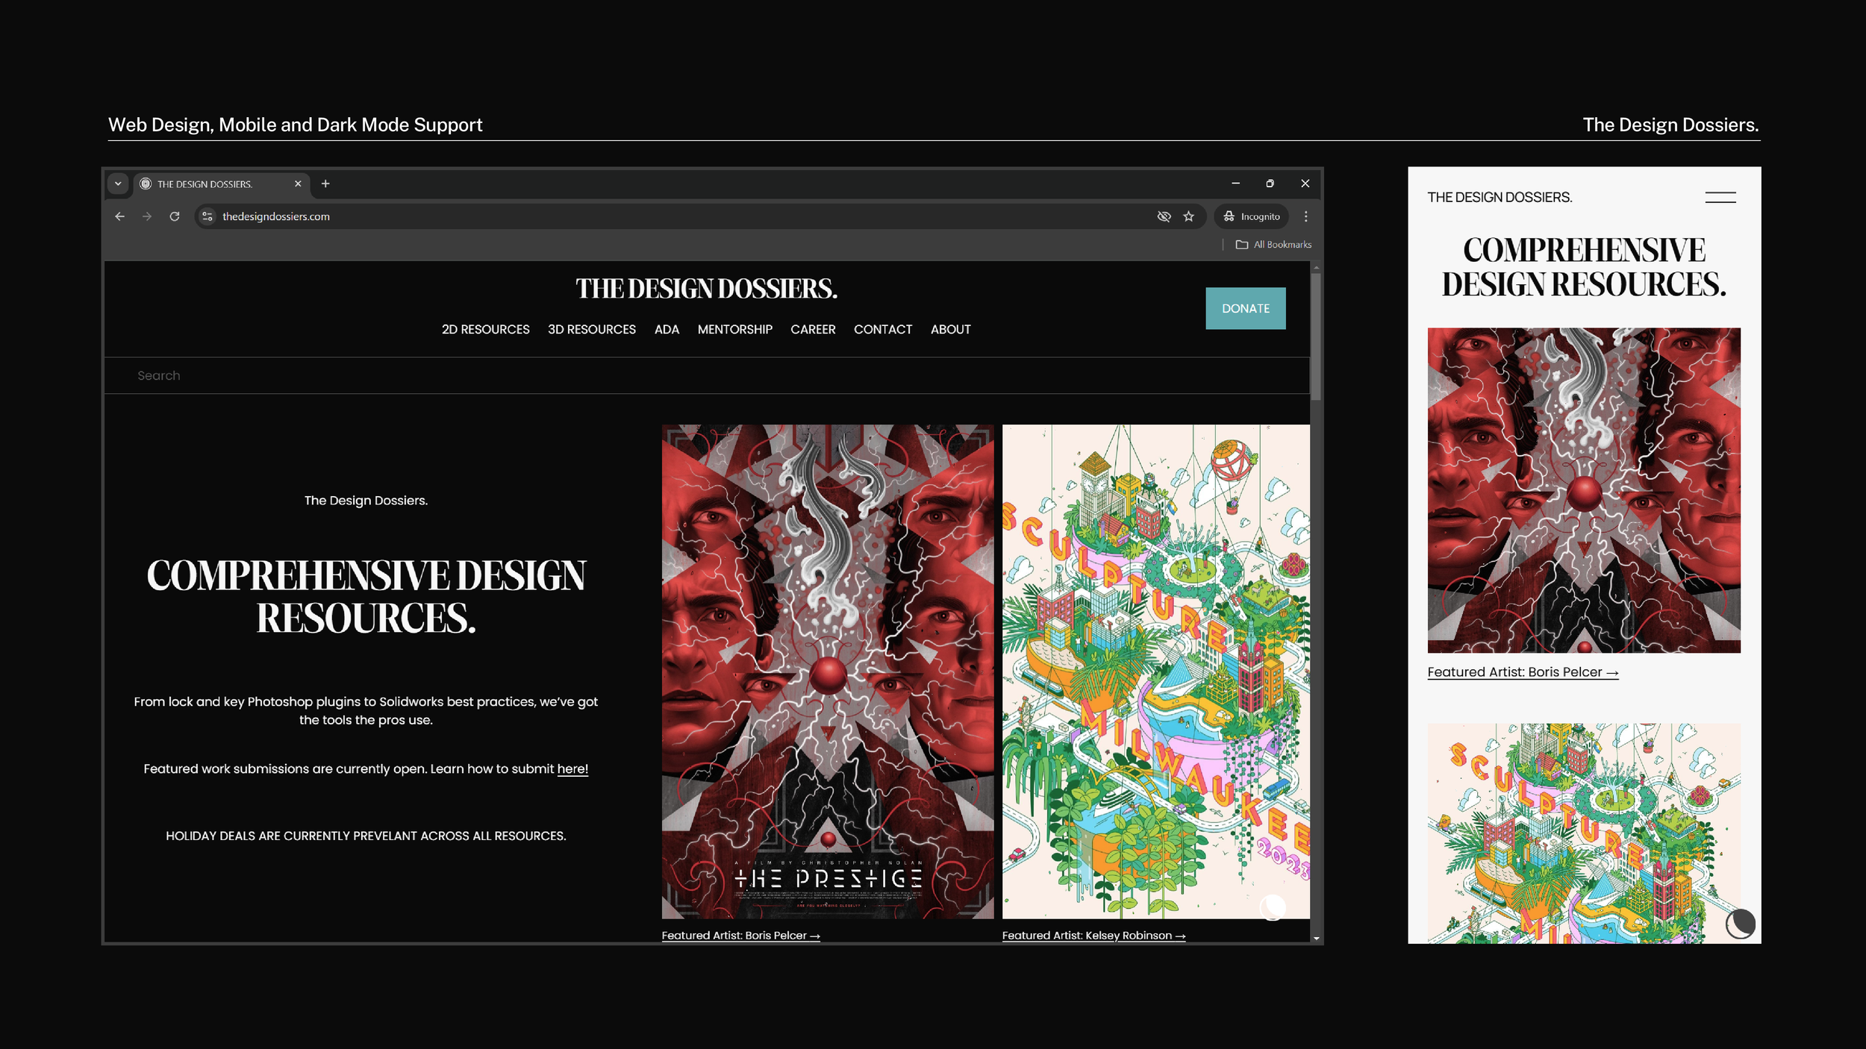The height and width of the screenshot is (1049, 1866).
Task: Toggle dark mode moon button in desktop view
Action: pos(1273,908)
